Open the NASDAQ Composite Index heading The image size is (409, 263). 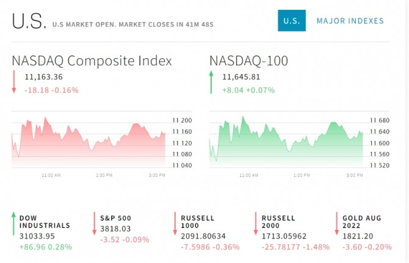92,60
